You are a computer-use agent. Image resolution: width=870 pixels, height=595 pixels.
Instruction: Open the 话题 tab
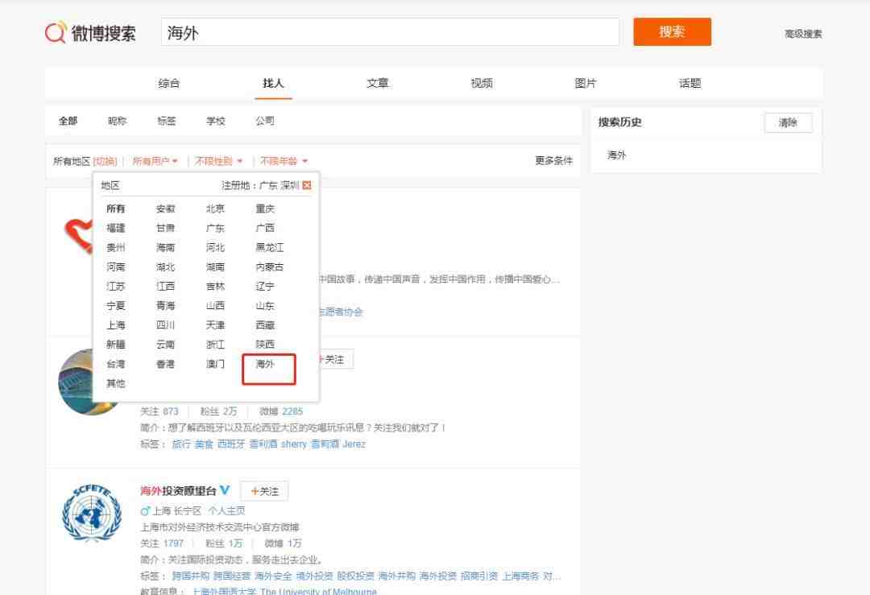pyautogui.click(x=690, y=83)
